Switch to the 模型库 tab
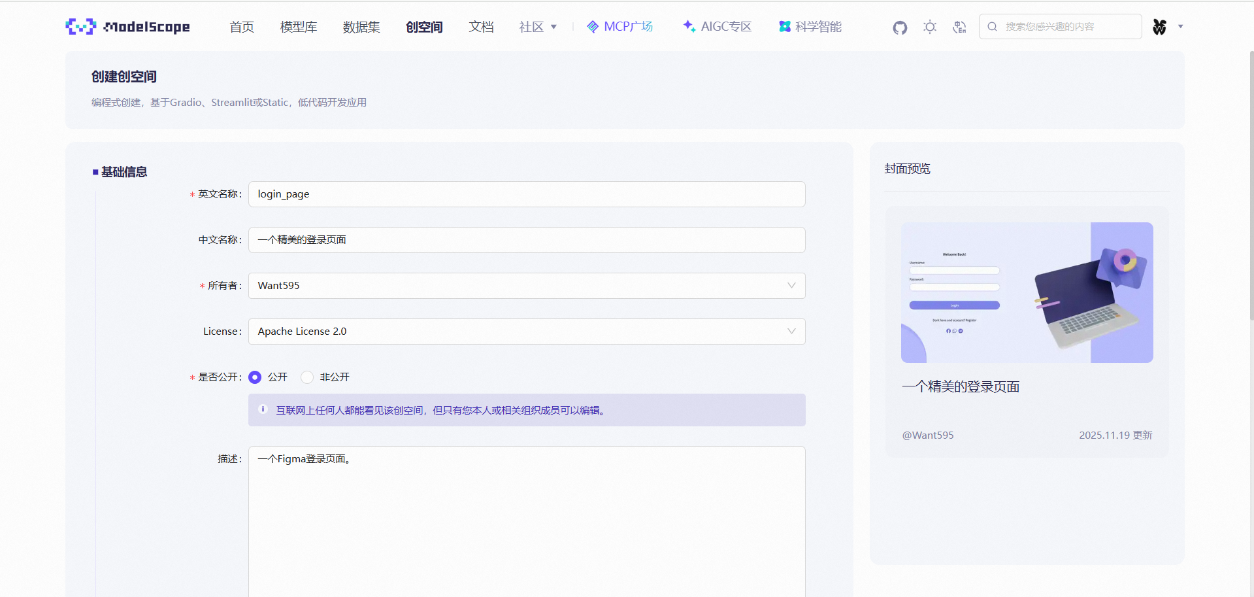This screenshot has height=597, width=1254. tap(298, 27)
